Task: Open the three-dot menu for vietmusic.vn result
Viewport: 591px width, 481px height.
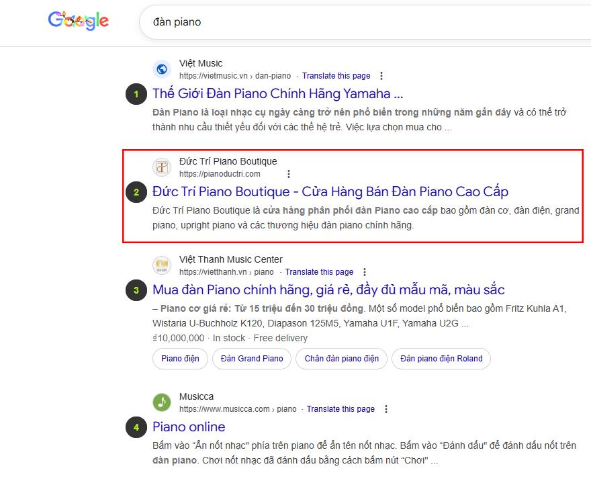Action: (381, 76)
